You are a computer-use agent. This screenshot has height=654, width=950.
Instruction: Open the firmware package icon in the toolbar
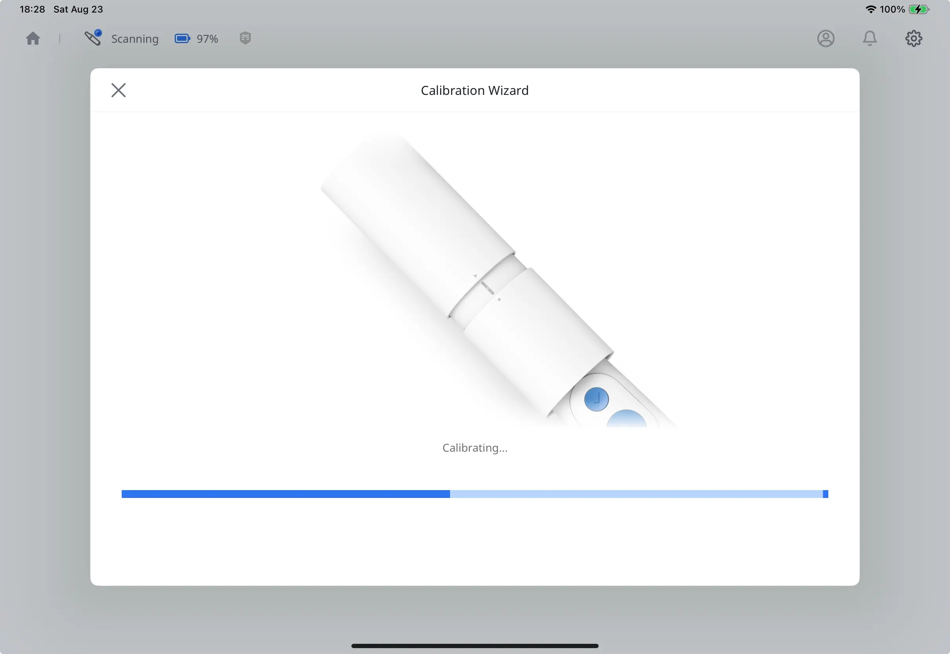245,38
